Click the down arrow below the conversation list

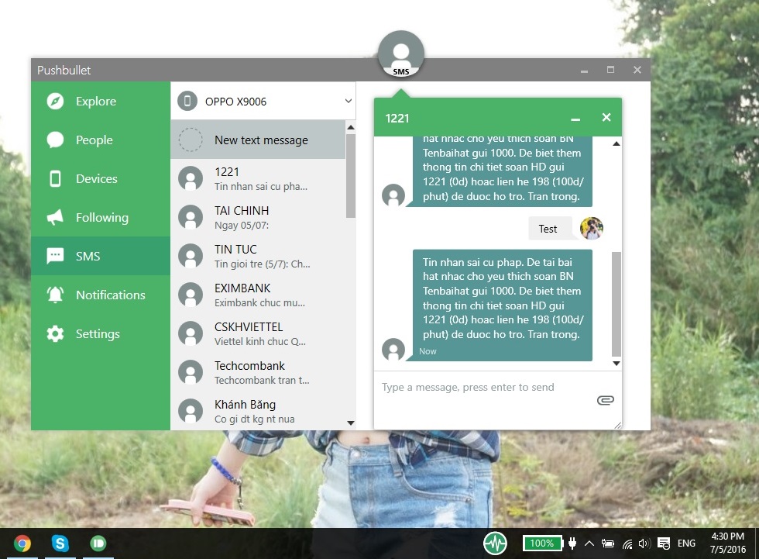click(350, 422)
